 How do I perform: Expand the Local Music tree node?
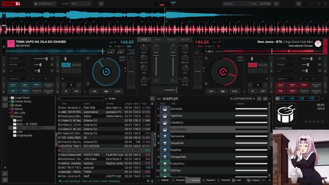pyautogui.click(x=9, y=98)
